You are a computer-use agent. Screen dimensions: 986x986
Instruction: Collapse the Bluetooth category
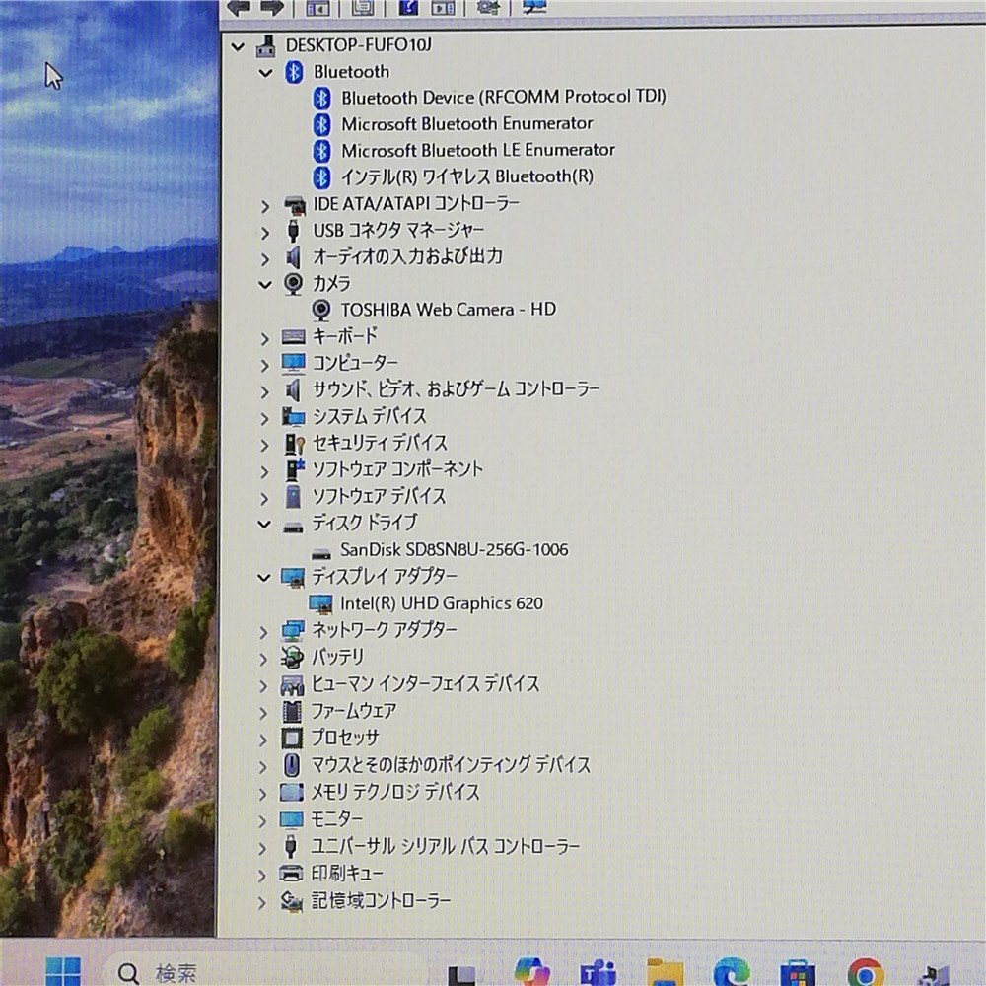pos(265,71)
